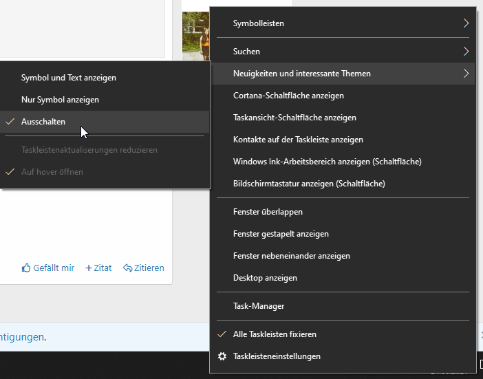This screenshot has width=483, height=379.
Task: Click Desktop anzeigen menu entry
Action: (x=265, y=278)
